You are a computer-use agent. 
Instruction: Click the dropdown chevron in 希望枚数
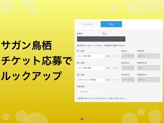[98, 92]
